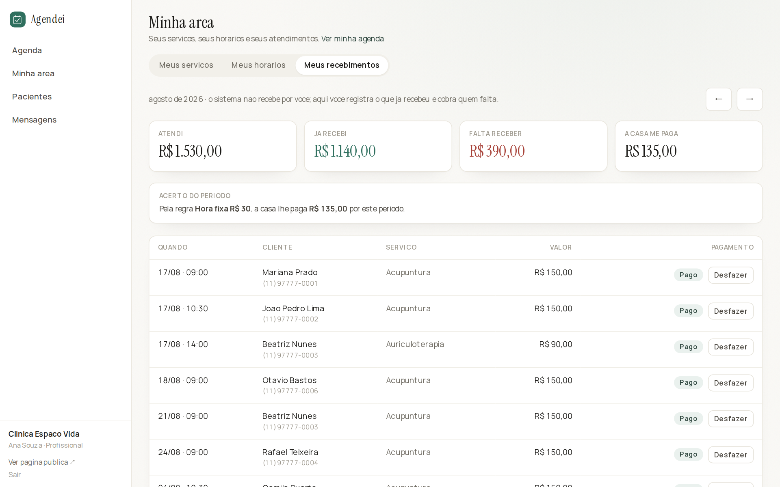The width and height of the screenshot is (780, 487).
Task: Go to next month with right arrow
Action: point(750,99)
